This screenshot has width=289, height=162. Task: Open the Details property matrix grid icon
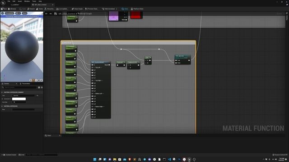[x=39, y=87]
